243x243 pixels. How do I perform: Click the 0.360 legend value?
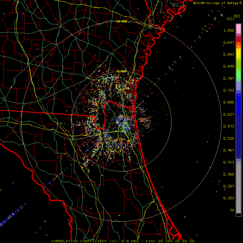tap(229, 174)
